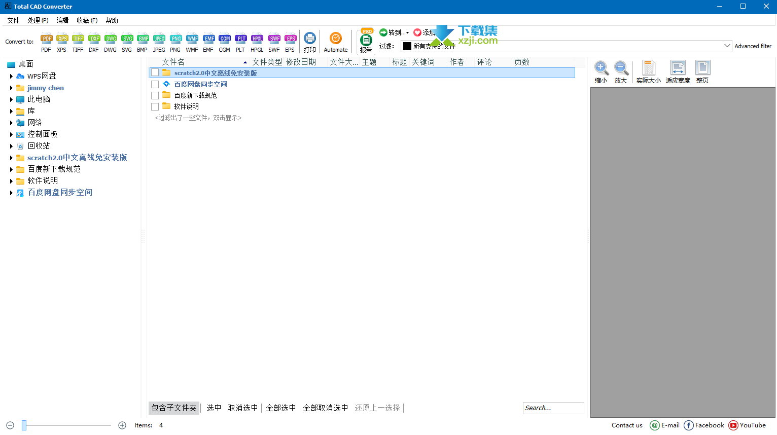Open the Automate tool

(x=336, y=43)
